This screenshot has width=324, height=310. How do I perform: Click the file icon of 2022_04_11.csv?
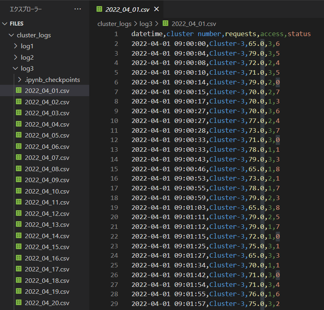pyautogui.click(x=19, y=202)
